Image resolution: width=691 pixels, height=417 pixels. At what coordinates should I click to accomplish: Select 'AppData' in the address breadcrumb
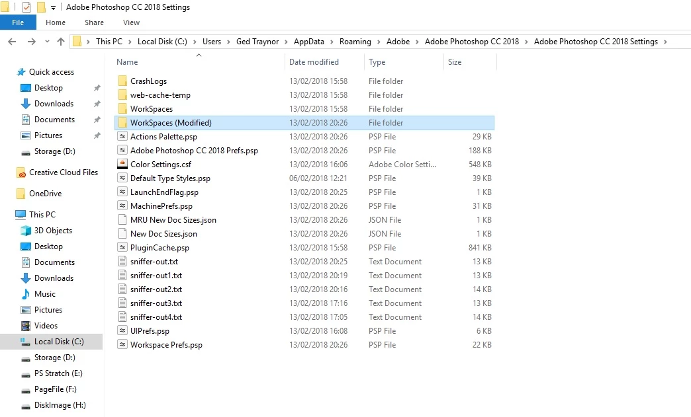(309, 42)
